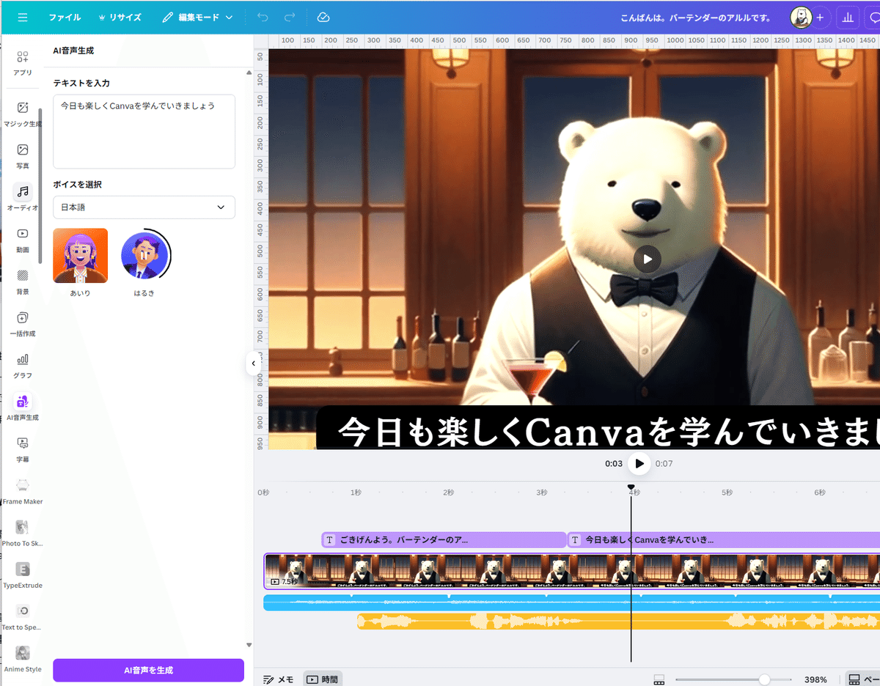The height and width of the screenshot is (686, 880).
Task: Open the グラフ sidebar item
Action: pos(23,365)
